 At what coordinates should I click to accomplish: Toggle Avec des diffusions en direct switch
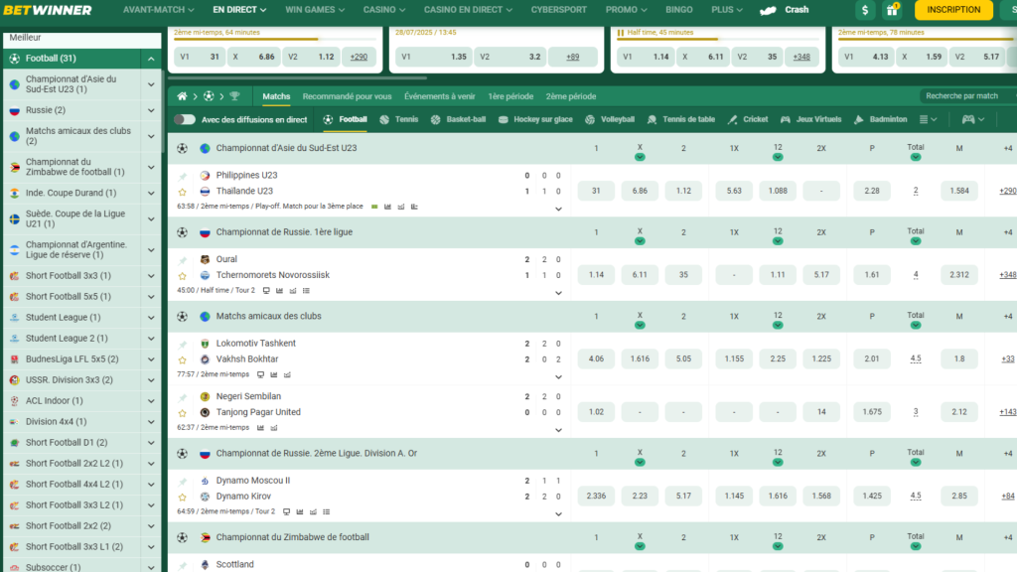pyautogui.click(x=185, y=119)
